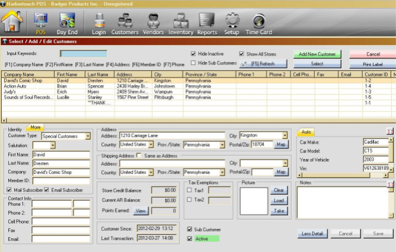
Task: Expand the City dropdown showing Kingston
Action: click(x=285, y=135)
